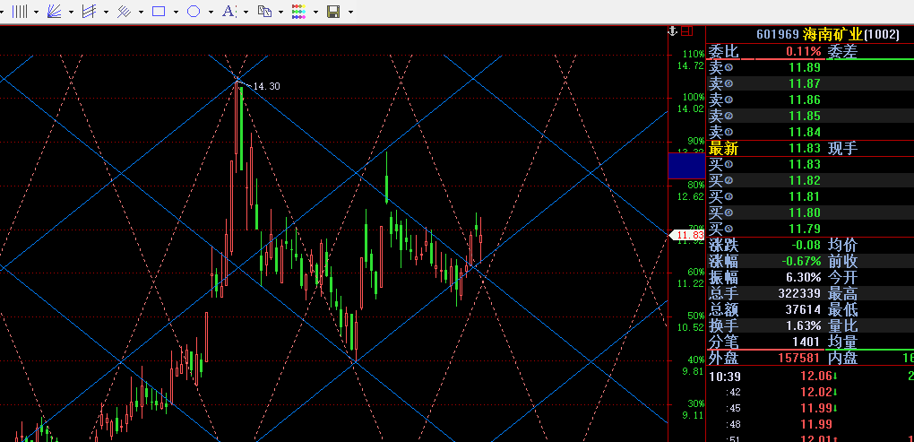
Task: Click the 9.81 price label on axis
Action: click(x=694, y=372)
